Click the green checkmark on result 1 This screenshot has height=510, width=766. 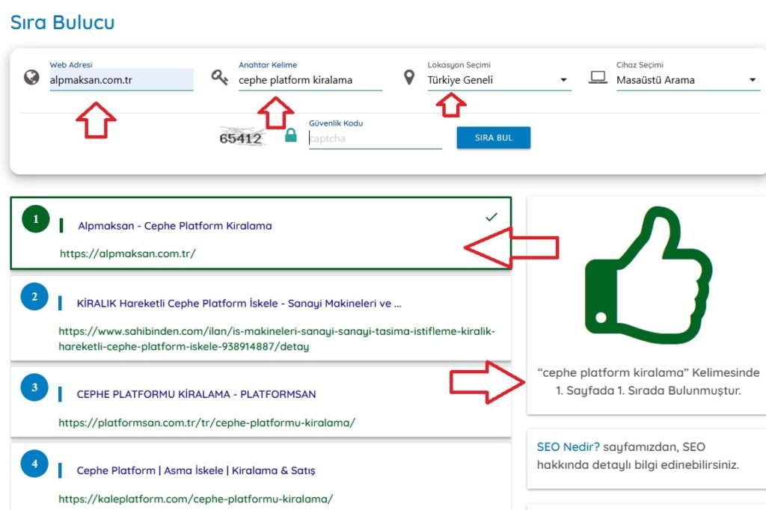(491, 217)
